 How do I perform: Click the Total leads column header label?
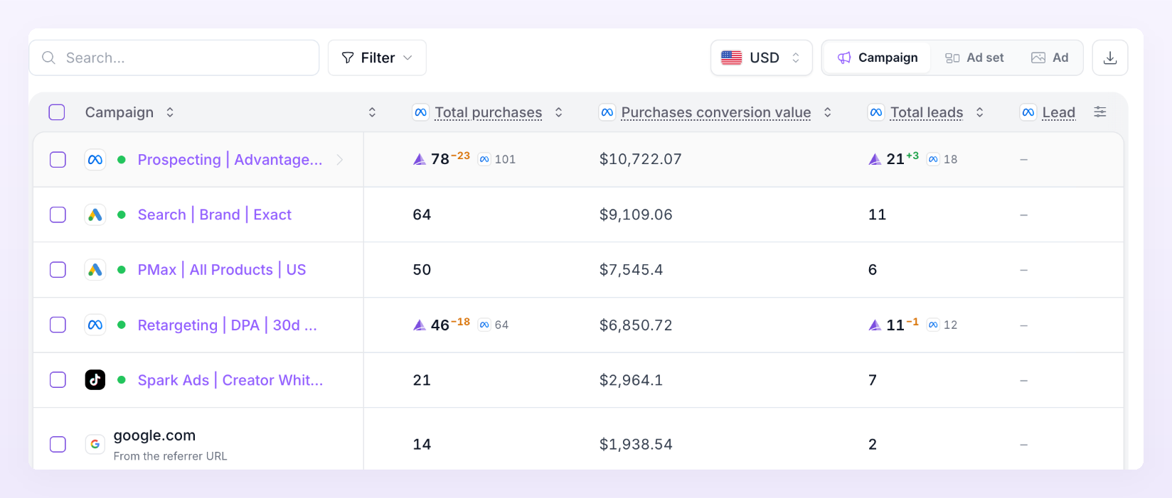point(927,112)
